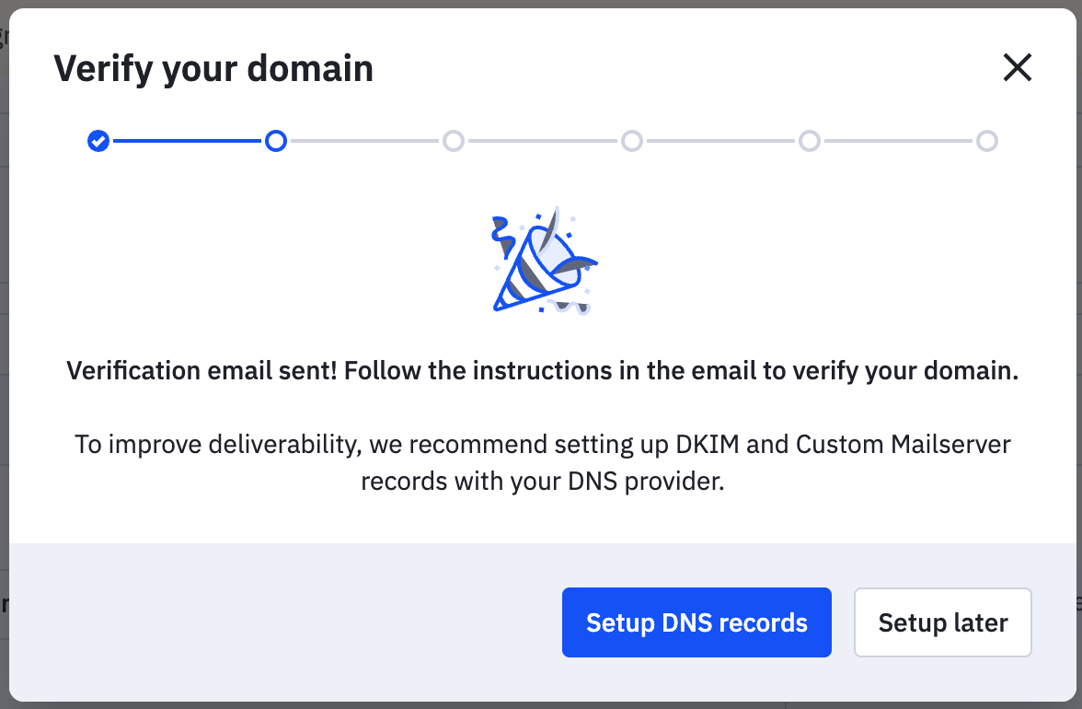Click the Verify your domain title
1082x709 pixels.
tap(214, 67)
